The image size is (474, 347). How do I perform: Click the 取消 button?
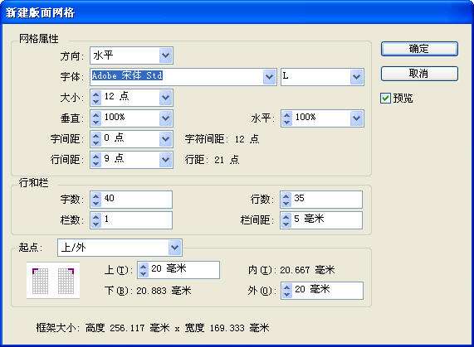419,74
